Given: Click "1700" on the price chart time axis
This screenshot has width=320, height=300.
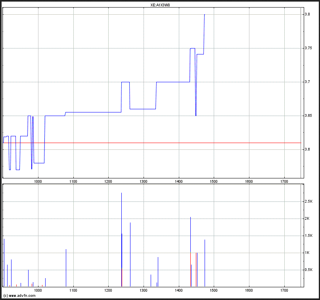Looking at the screenshot, I should (284, 181).
